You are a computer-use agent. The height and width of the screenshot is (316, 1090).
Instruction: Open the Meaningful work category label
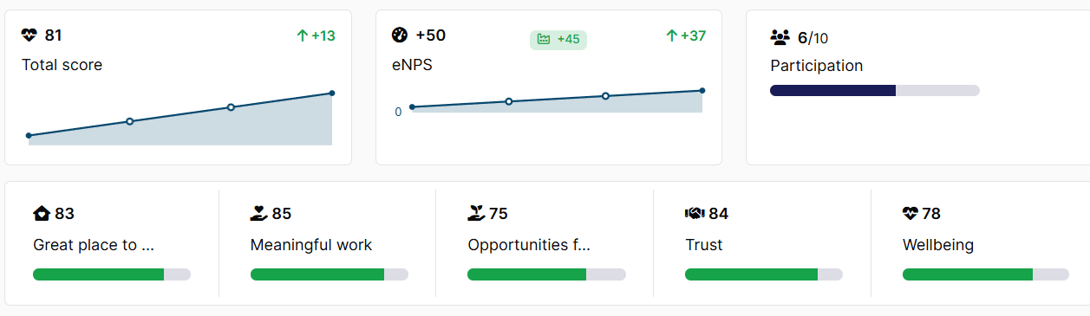pyautogui.click(x=311, y=245)
